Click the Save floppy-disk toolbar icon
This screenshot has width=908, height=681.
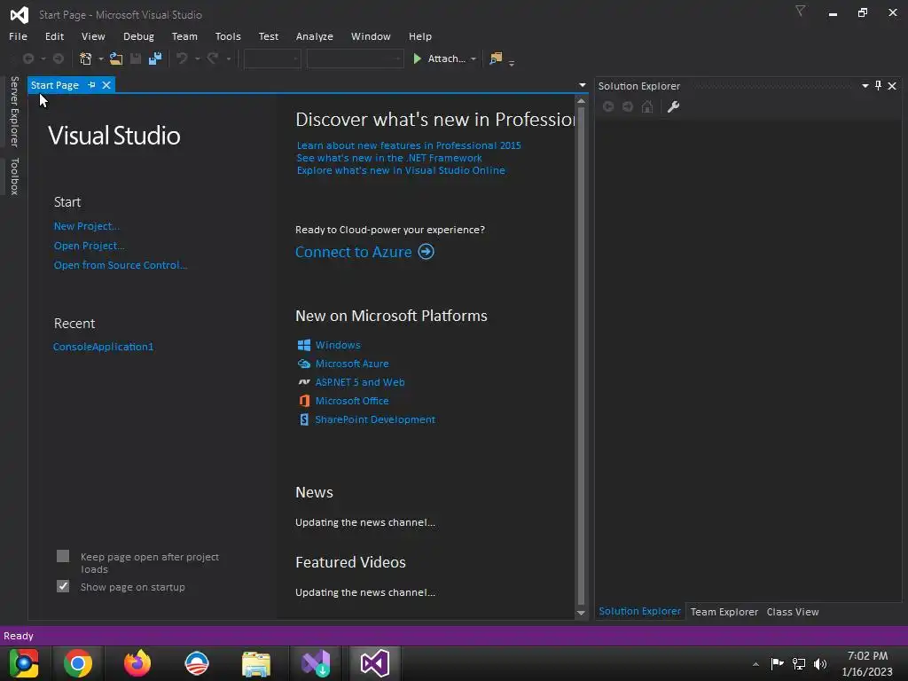(x=136, y=59)
